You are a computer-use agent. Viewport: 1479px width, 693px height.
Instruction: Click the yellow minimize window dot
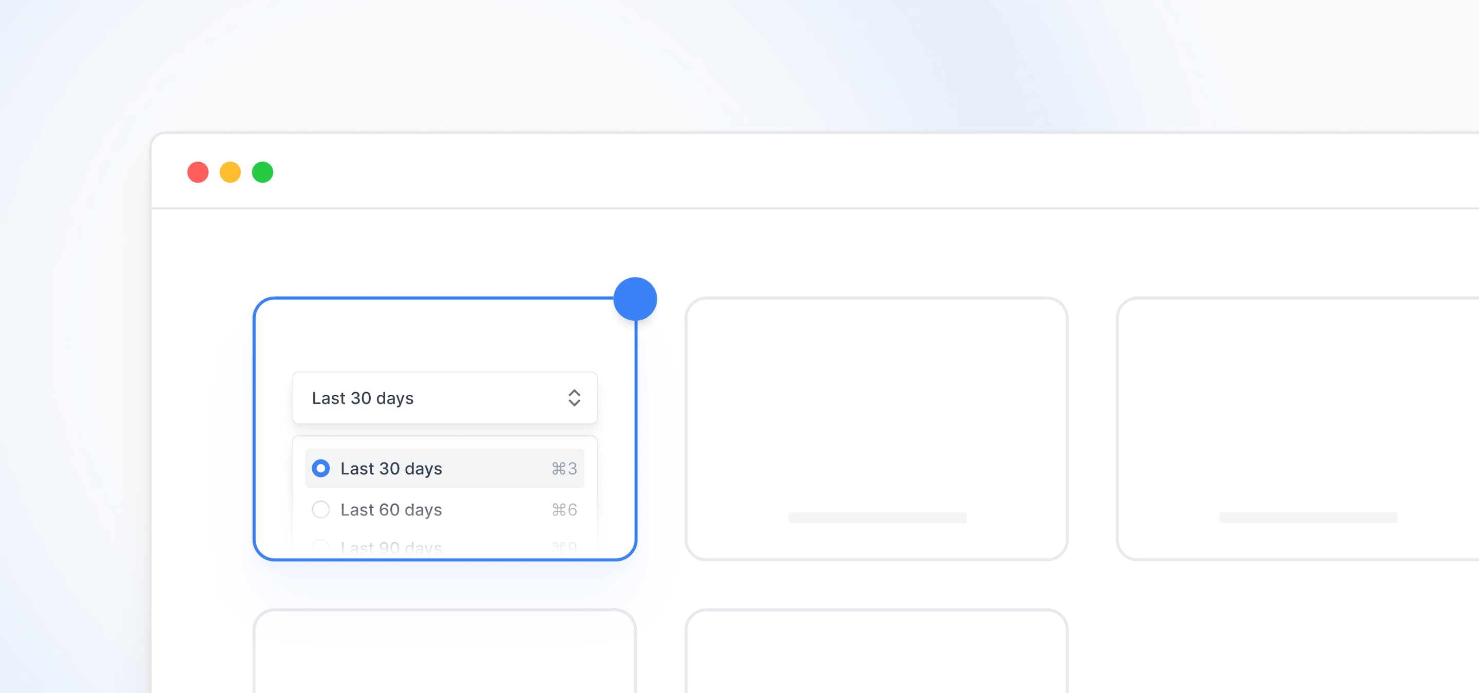click(230, 172)
